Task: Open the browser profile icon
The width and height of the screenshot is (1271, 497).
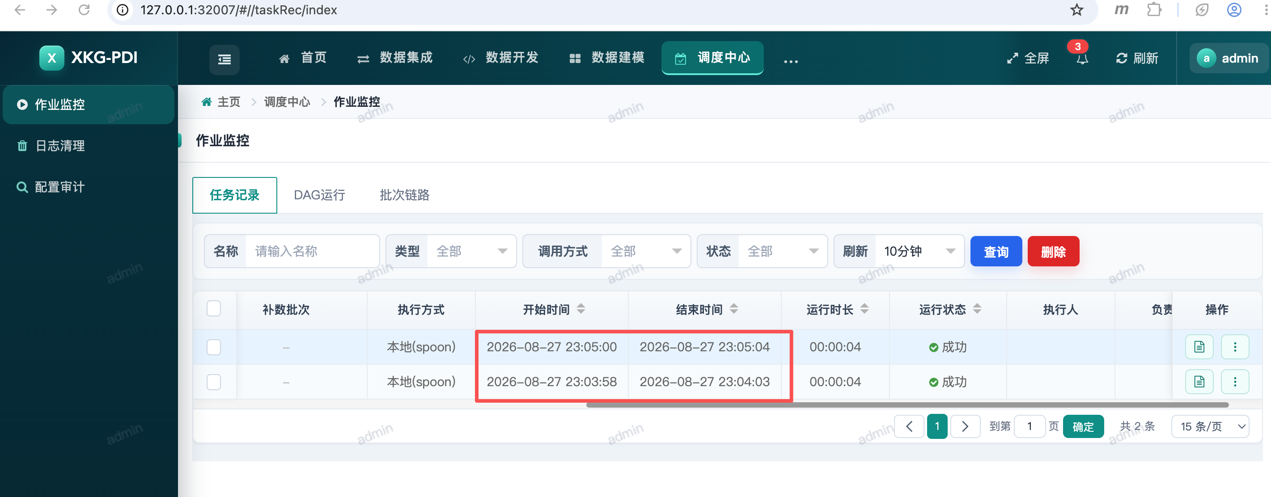Action: (1234, 10)
